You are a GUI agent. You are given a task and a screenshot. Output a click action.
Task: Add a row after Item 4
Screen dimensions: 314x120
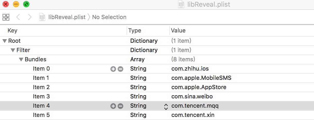(x=113, y=106)
